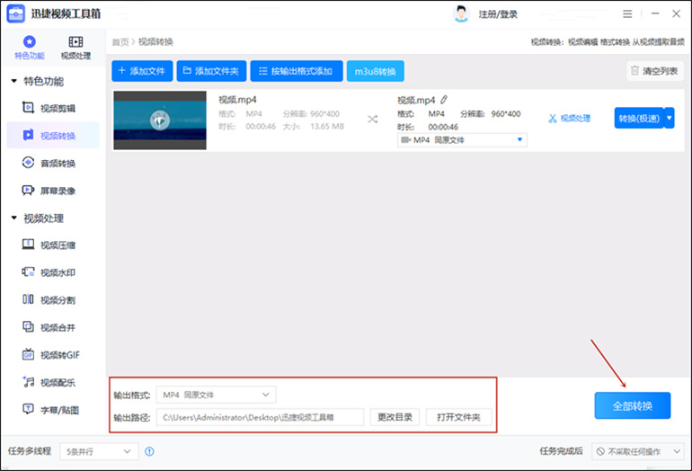Open the arrow next to 转换(极速)
This screenshot has height=471, width=692.
coord(670,118)
